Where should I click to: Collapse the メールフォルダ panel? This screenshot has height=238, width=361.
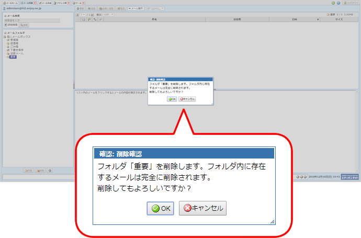5,33
